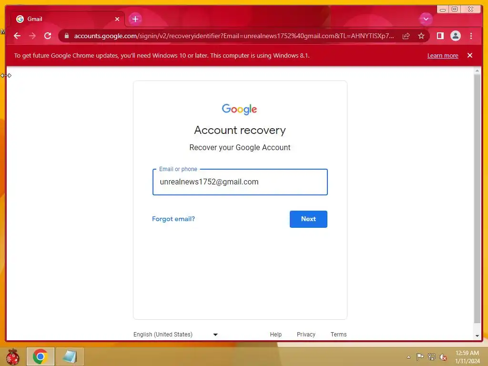This screenshot has width=488, height=366.
Task: Open the tab search dropdown
Action: click(x=426, y=19)
